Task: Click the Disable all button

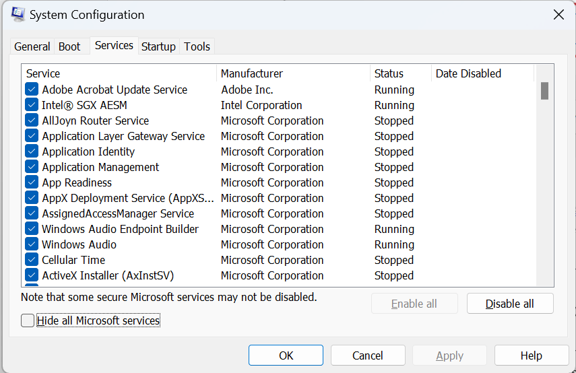Action: tap(510, 304)
